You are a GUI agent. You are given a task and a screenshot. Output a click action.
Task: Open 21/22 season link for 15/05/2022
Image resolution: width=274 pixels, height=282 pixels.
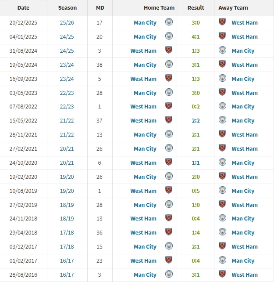67,120
